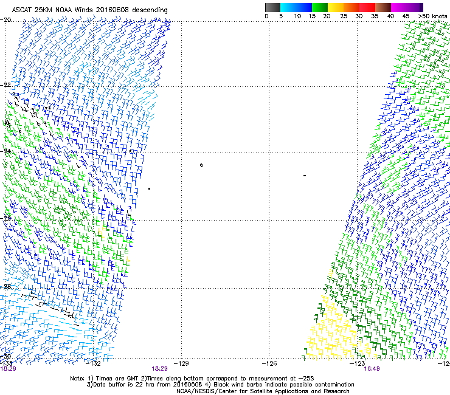Click the '15' label under the color bar
450x395 pixels.
312,16
